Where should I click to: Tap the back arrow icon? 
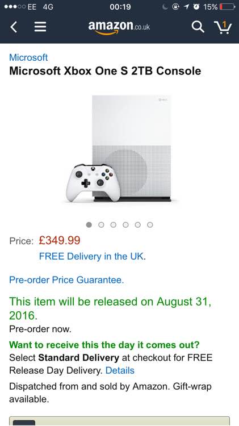point(14,27)
